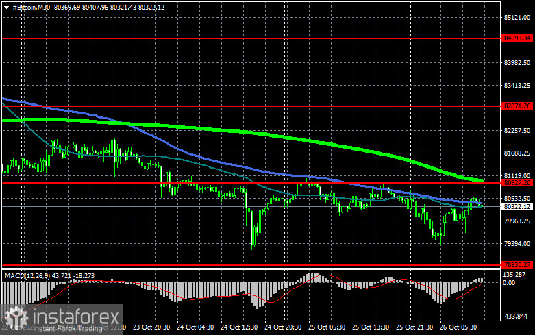The height and width of the screenshot is (335, 535).
Task: Click the open price value 80369.69
Action: (67, 7)
